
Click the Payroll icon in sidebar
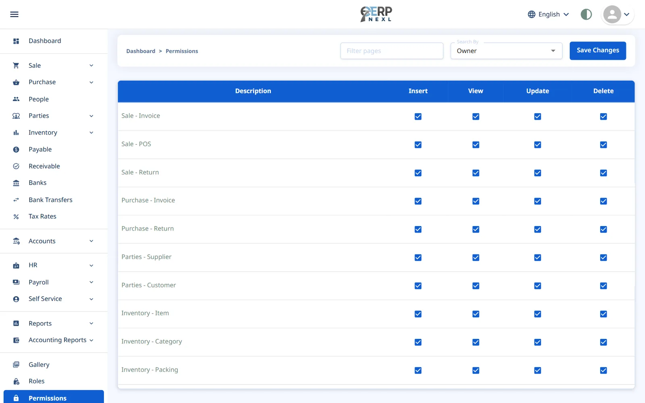click(x=16, y=282)
